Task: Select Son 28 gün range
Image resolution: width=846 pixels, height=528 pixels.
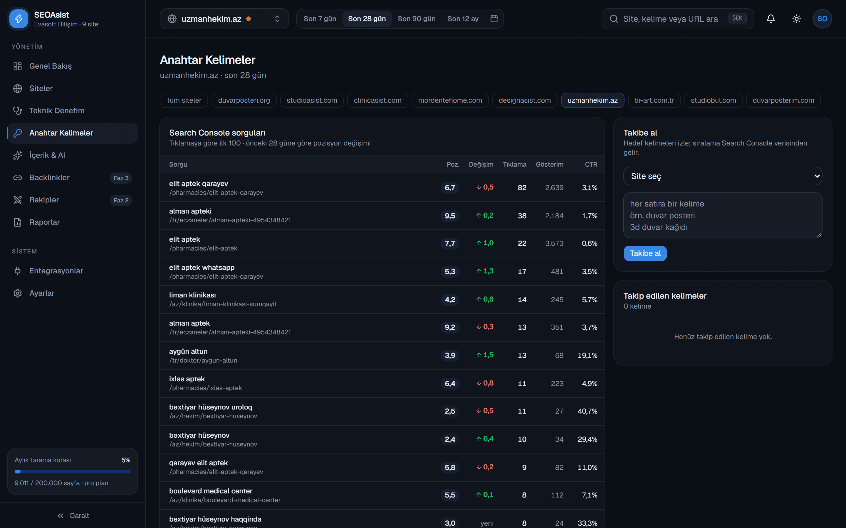Action: pos(367,19)
